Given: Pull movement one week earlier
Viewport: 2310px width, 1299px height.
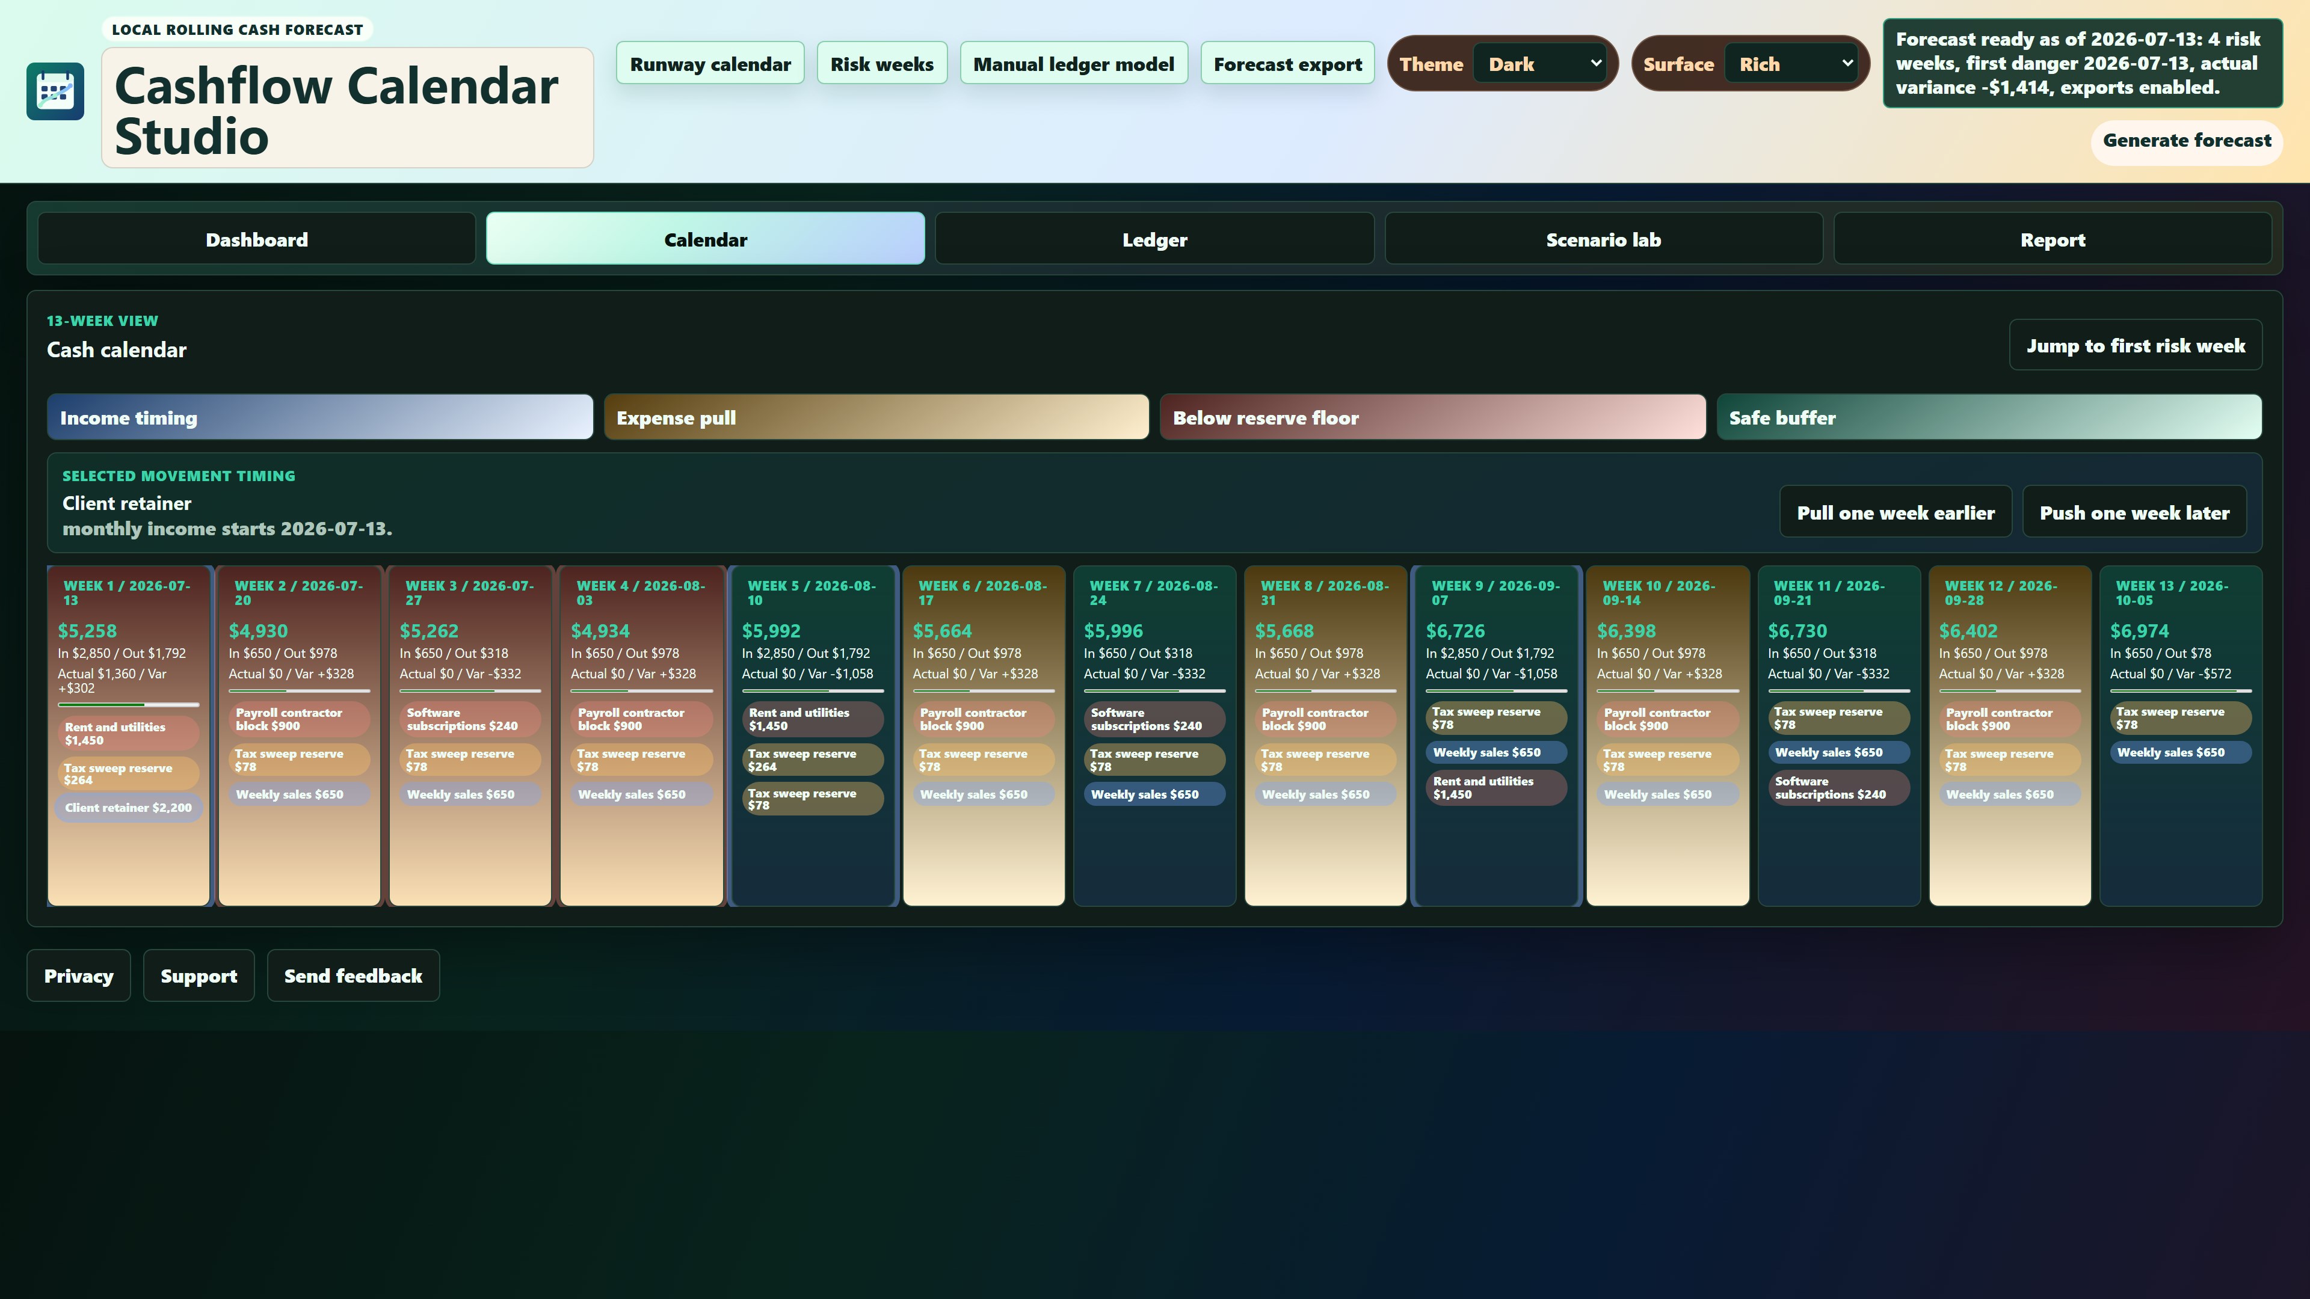Looking at the screenshot, I should coord(1895,513).
